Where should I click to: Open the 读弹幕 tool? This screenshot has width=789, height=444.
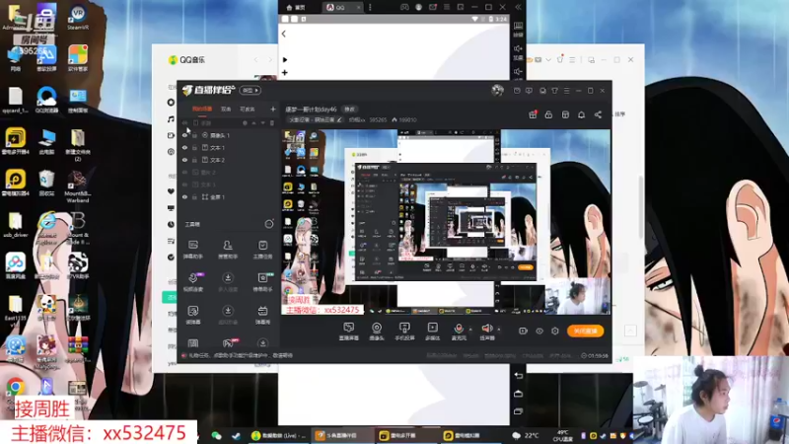pyautogui.click(x=193, y=315)
